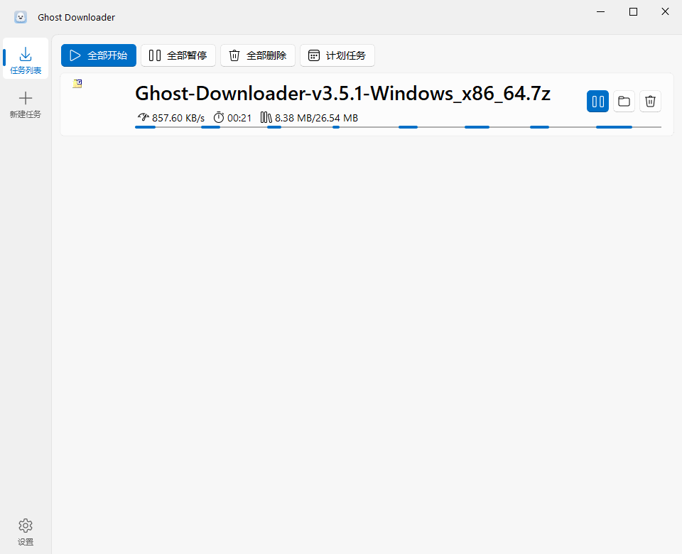Open the 任务列表 task list tab
This screenshot has height=554, width=682.
click(x=26, y=58)
